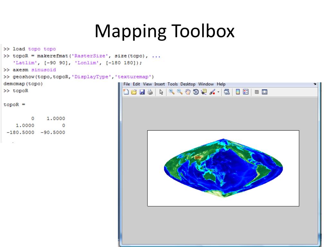Image resolution: width=329 pixels, height=247 pixels.
Task: Activate the Zoom In tool
Action: [172, 92]
